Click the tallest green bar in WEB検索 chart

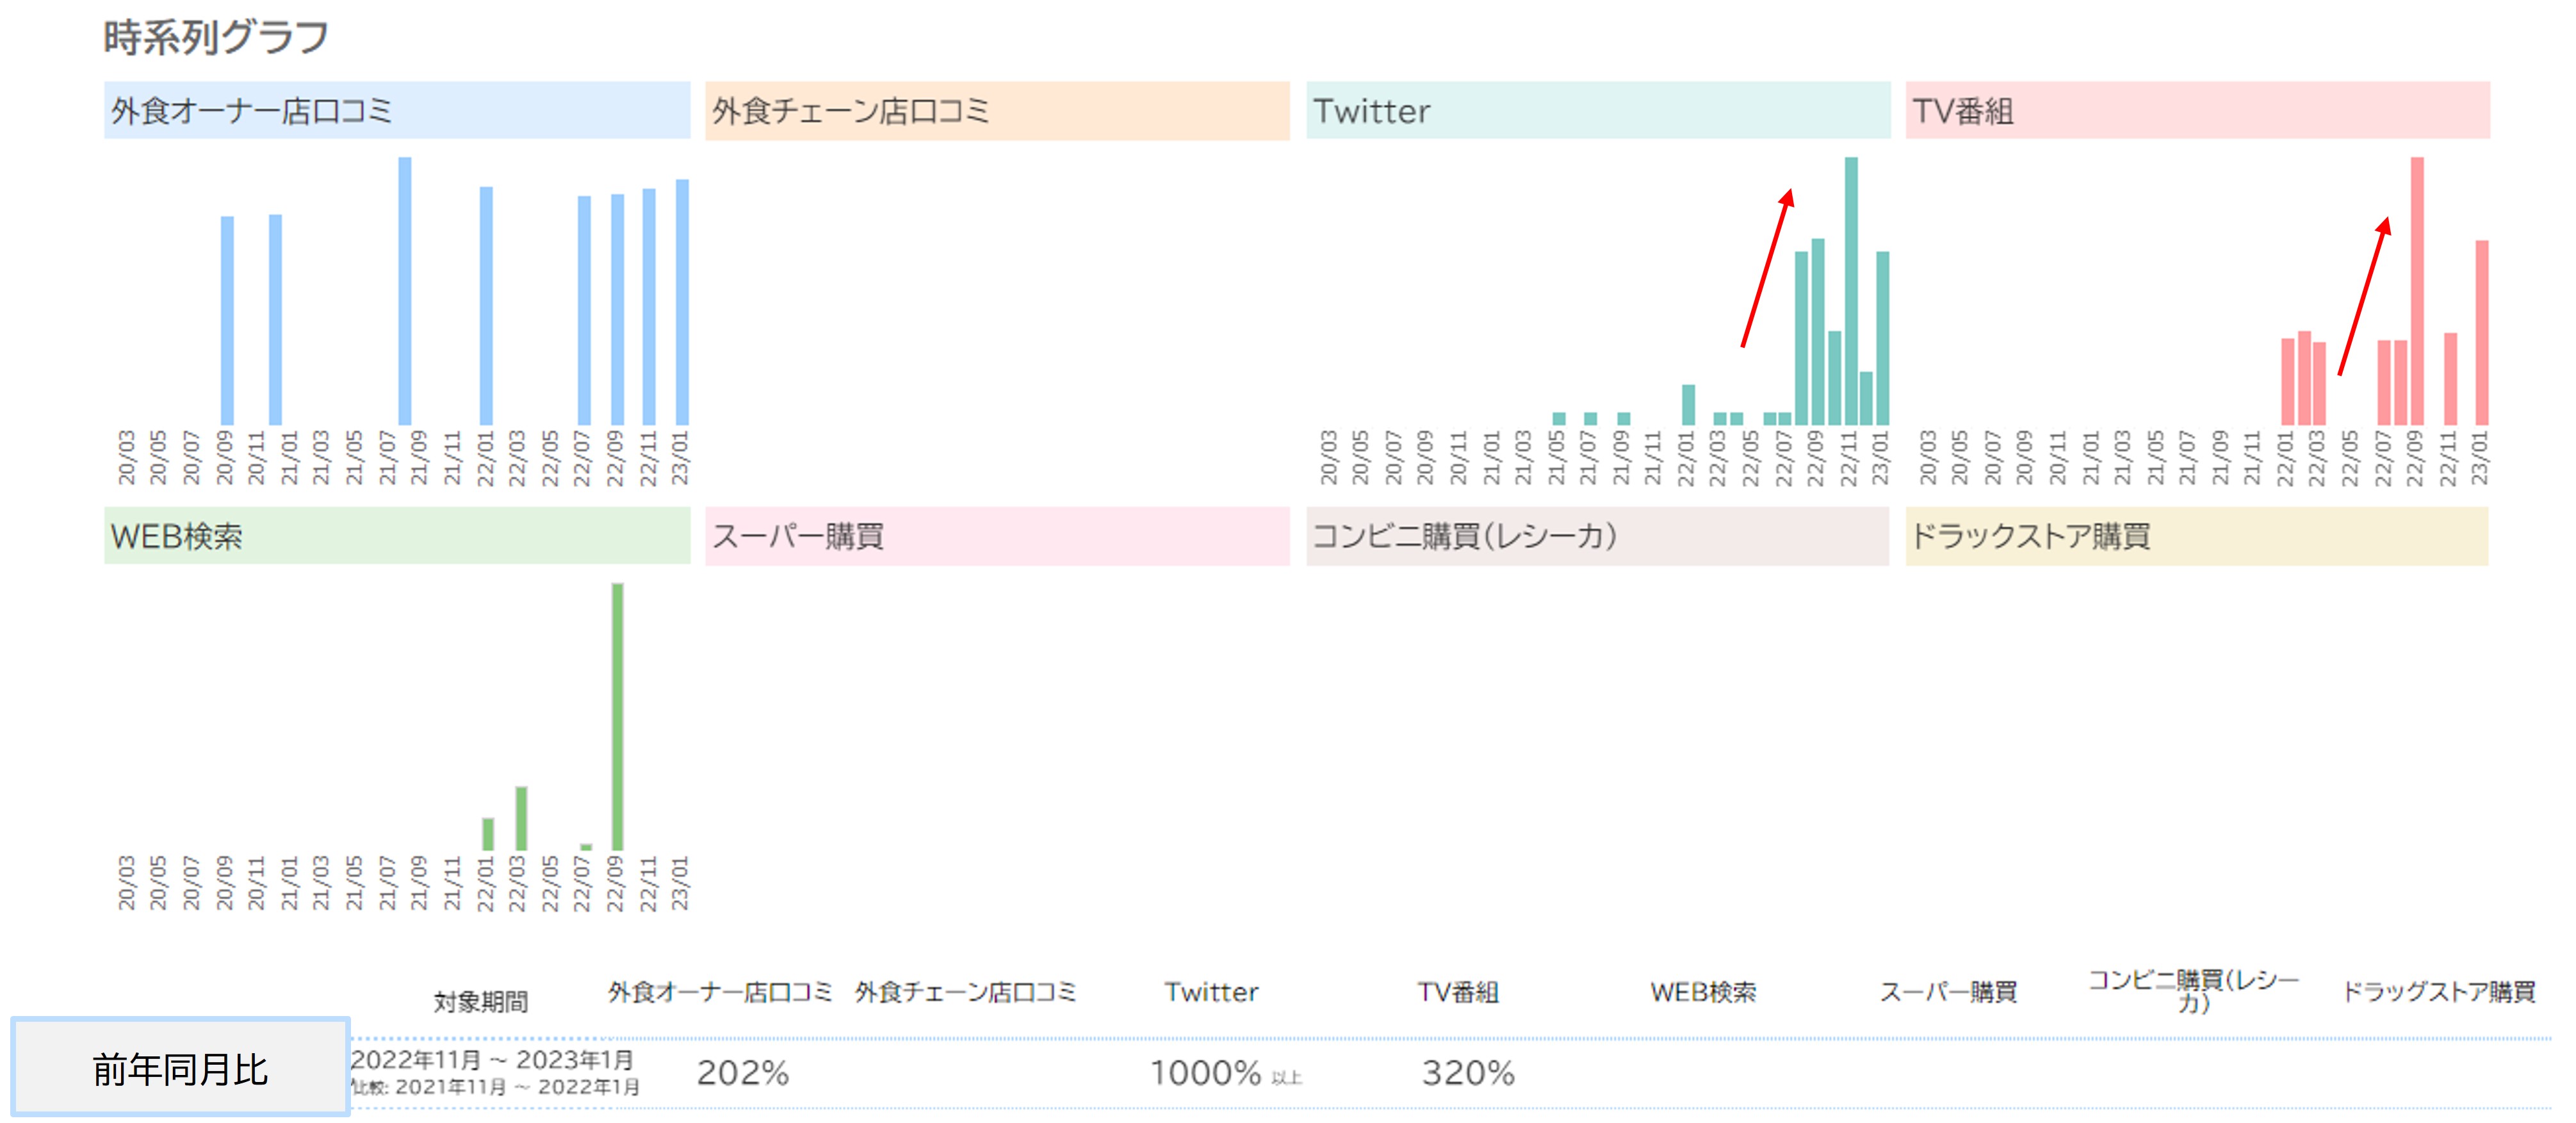[617, 716]
